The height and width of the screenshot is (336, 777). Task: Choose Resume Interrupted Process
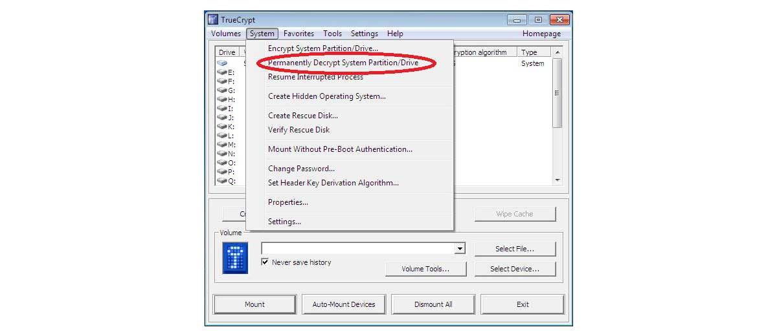315,77
